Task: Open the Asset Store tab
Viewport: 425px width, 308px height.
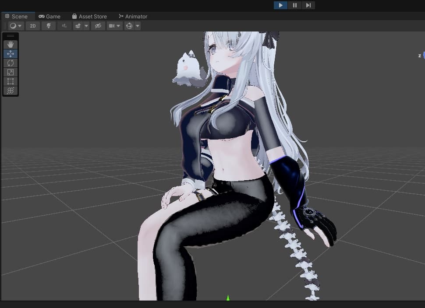Action: pos(90,16)
